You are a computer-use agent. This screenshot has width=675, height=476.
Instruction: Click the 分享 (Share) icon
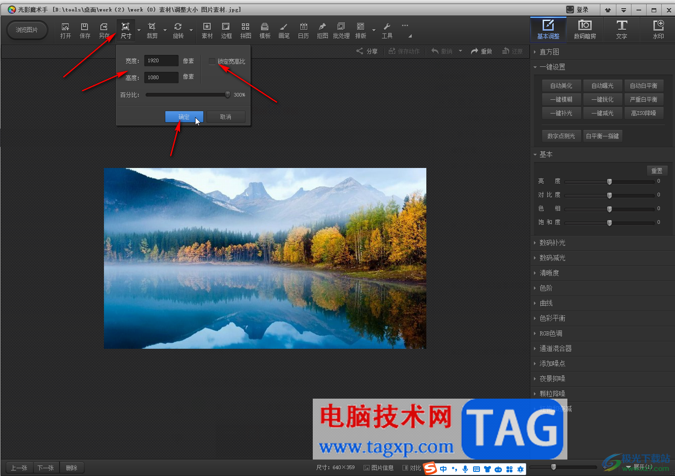367,51
